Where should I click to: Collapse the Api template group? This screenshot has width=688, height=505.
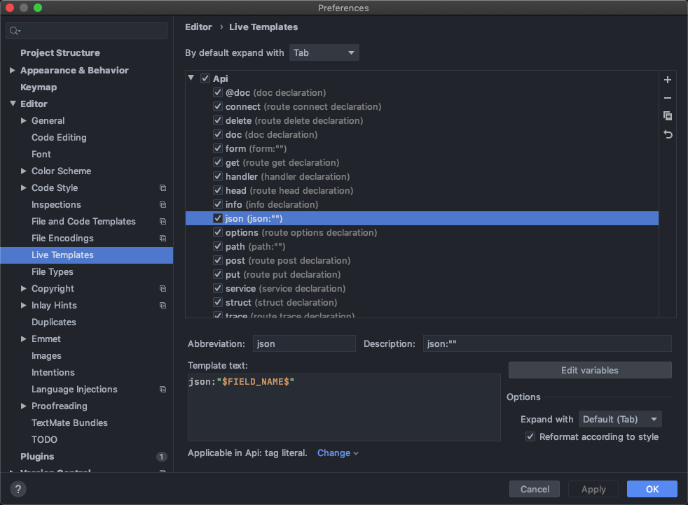(191, 78)
